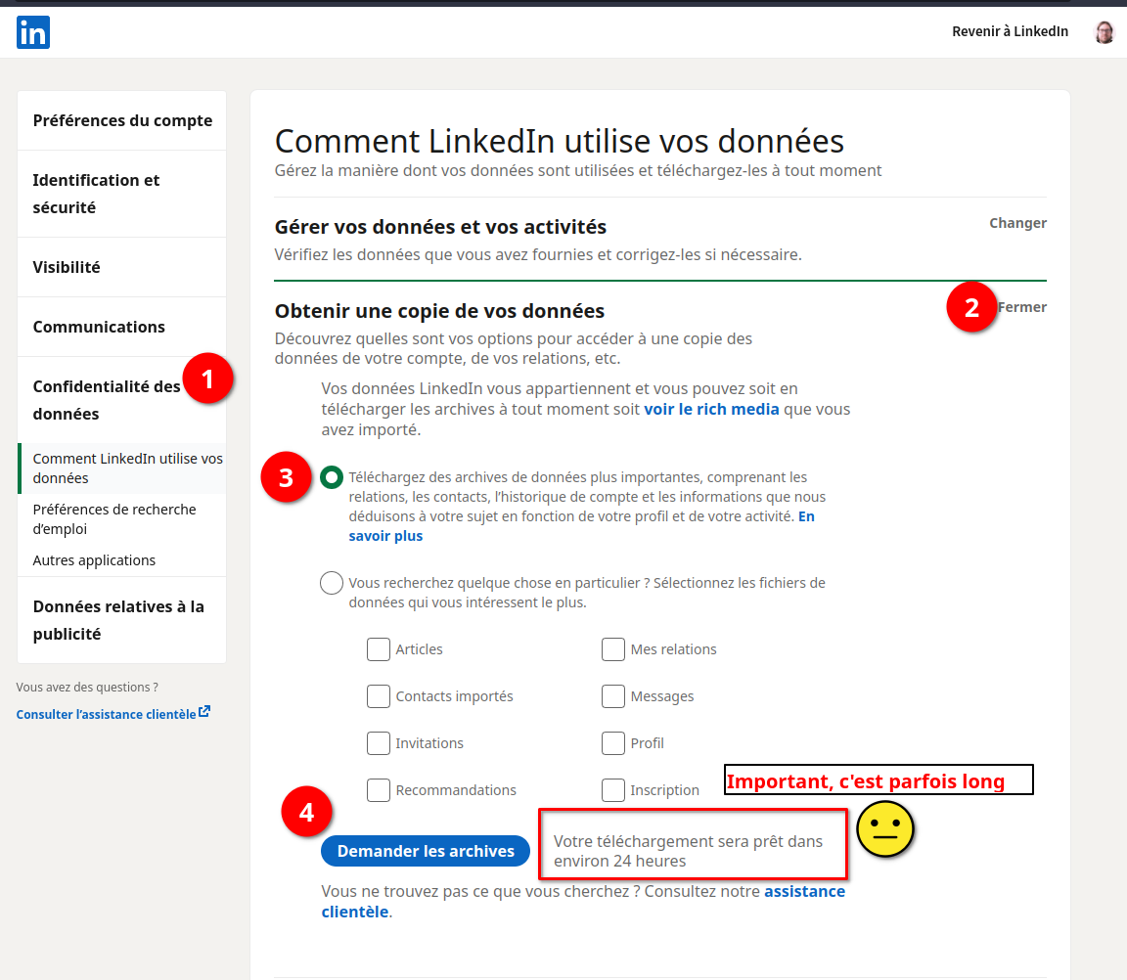Click the Demander les archives button

(x=426, y=852)
